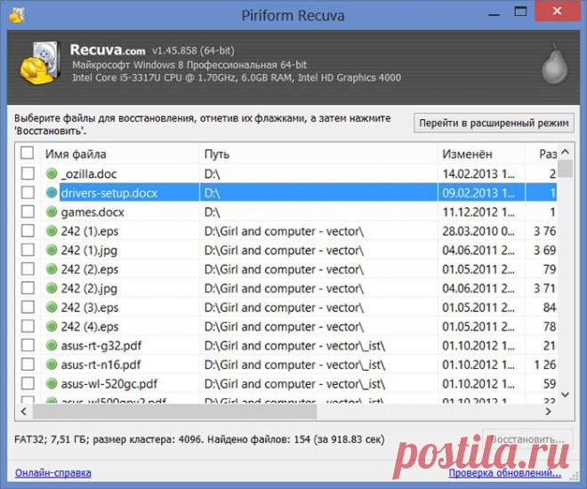Tick the checkbox for 242 (3).eps
Screen dimensions: 587x489
[x=28, y=308]
